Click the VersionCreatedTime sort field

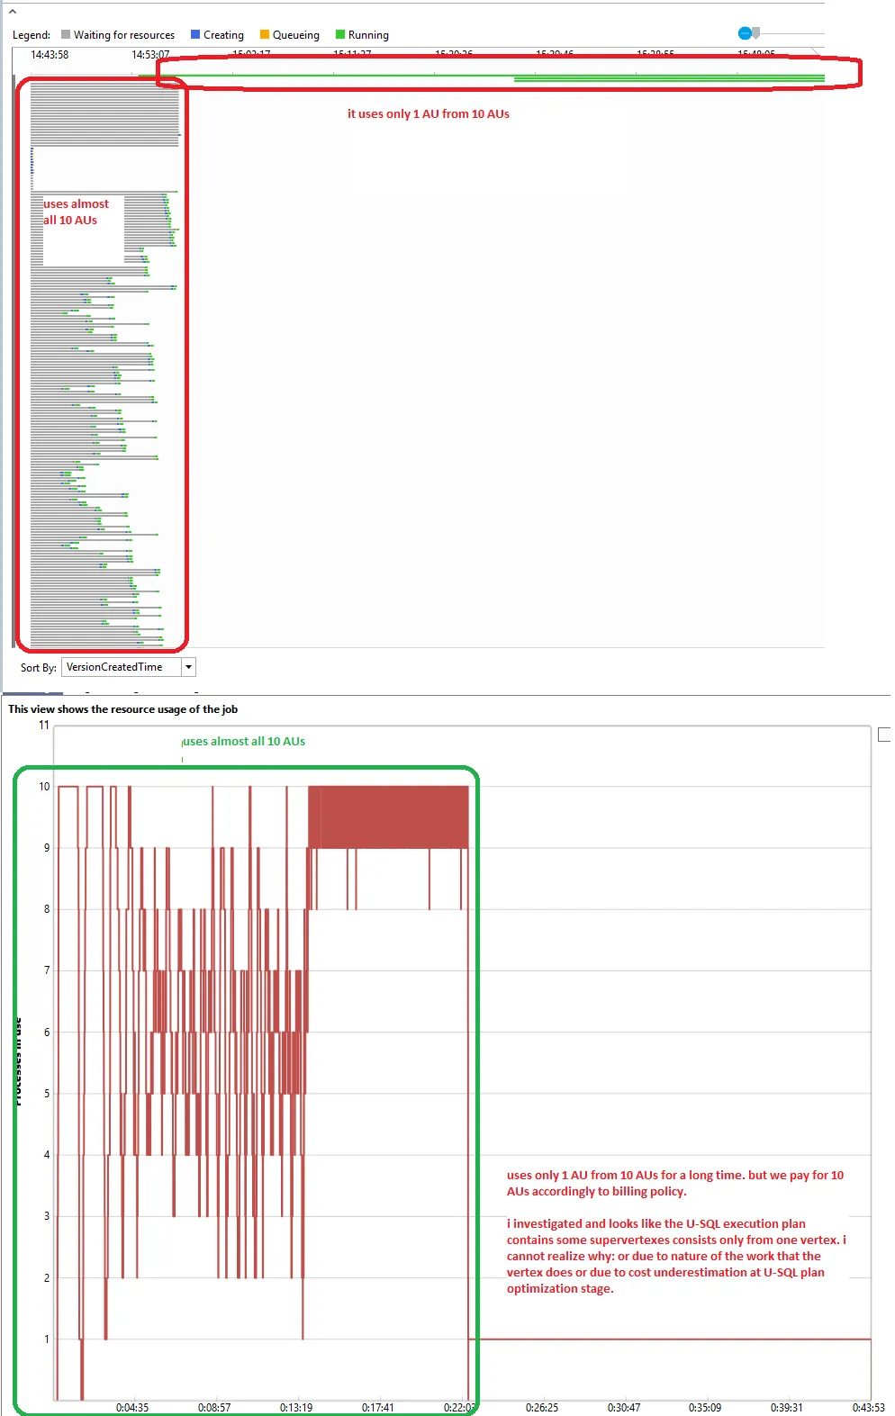point(122,667)
